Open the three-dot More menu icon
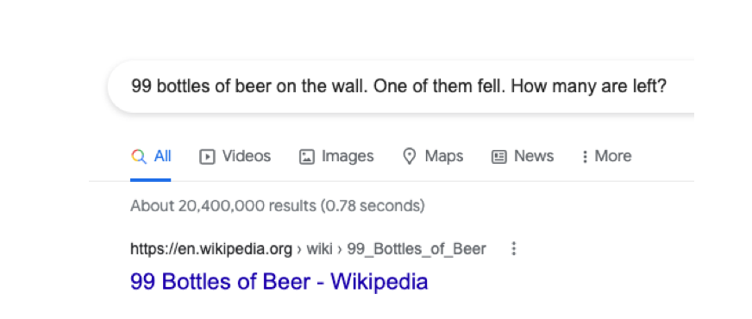Image resolution: width=752 pixels, height=319 pixels. point(584,157)
